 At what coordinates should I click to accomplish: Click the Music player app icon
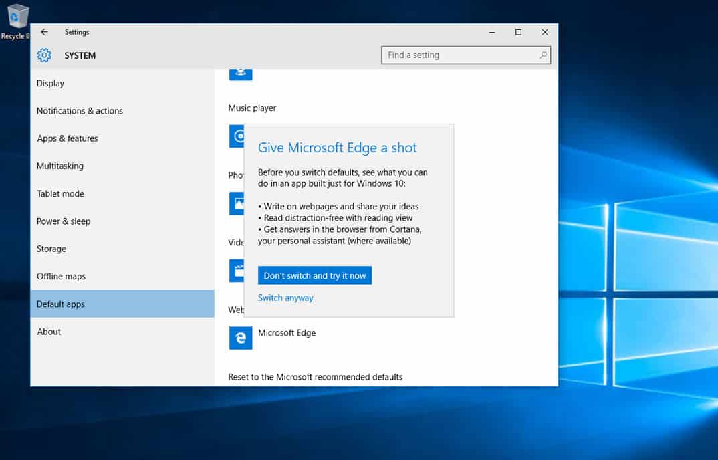[x=235, y=136]
